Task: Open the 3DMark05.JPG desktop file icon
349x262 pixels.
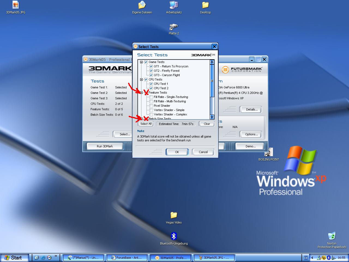Action: [16, 5]
